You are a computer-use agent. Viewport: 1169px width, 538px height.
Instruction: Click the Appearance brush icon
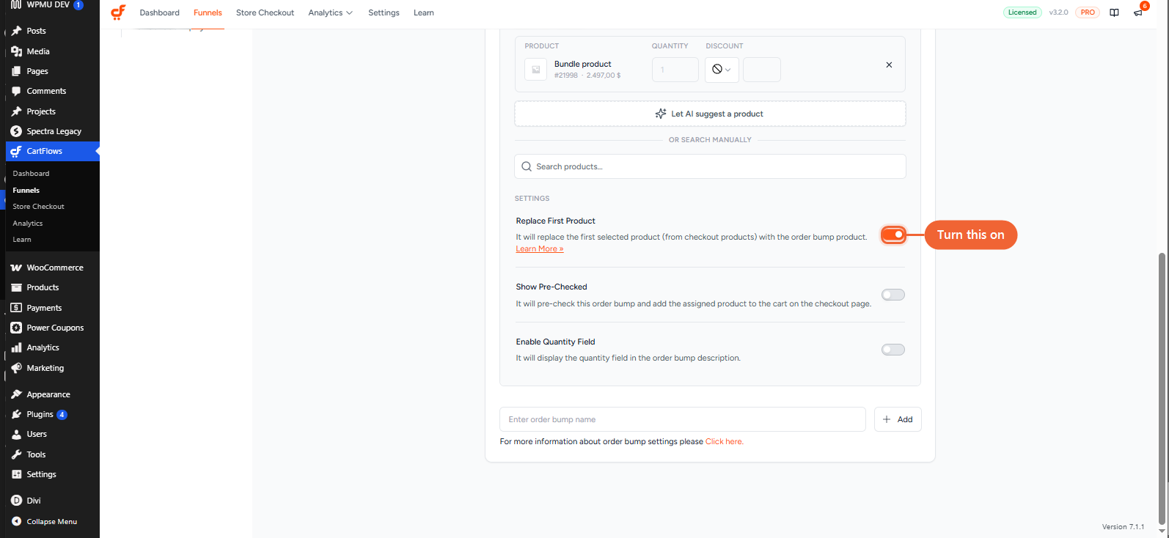(16, 394)
